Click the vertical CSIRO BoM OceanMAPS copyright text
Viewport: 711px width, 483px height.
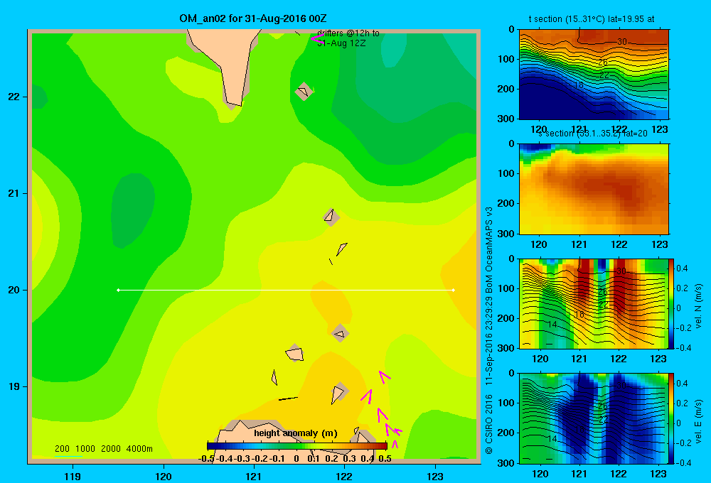click(x=489, y=330)
